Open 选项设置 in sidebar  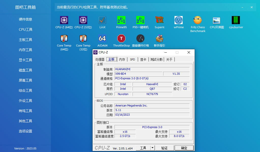point(25,131)
